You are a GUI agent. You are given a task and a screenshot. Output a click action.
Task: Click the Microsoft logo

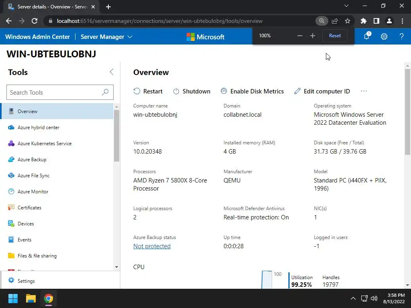[205, 36]
